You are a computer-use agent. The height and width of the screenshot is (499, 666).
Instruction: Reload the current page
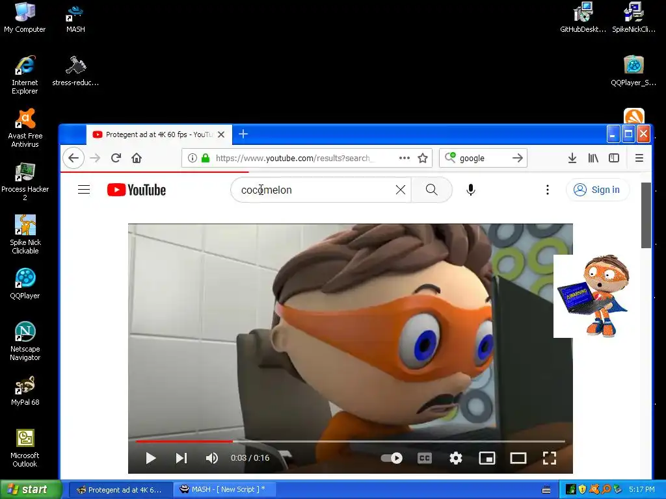tap(116, 159)
